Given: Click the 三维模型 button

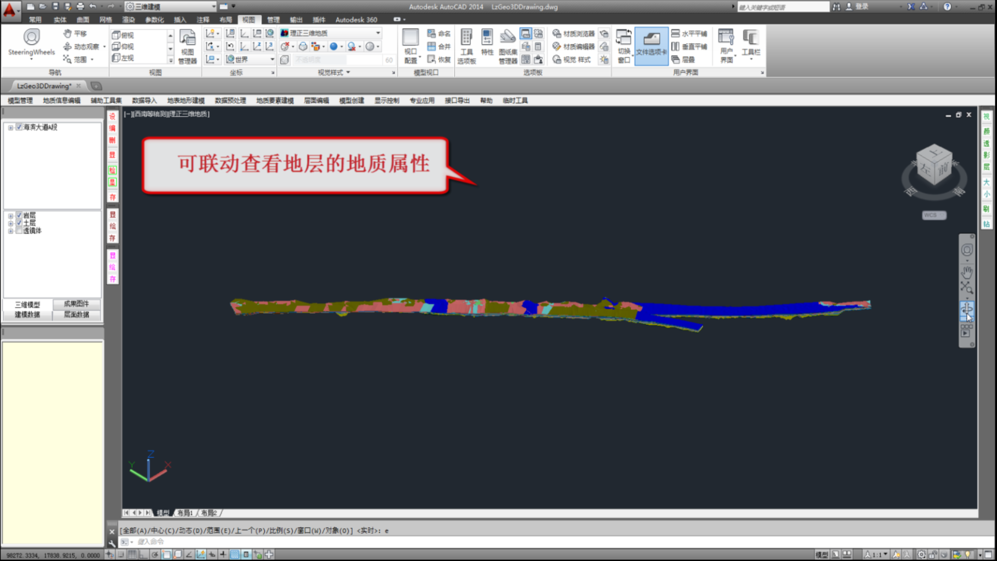Looking at the screenshot, I should (x=27, y=304).
